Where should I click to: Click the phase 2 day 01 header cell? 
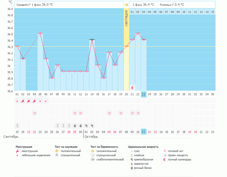pos(132,12)
